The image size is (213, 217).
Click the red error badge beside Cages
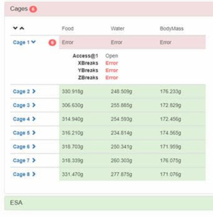[33, 9]
